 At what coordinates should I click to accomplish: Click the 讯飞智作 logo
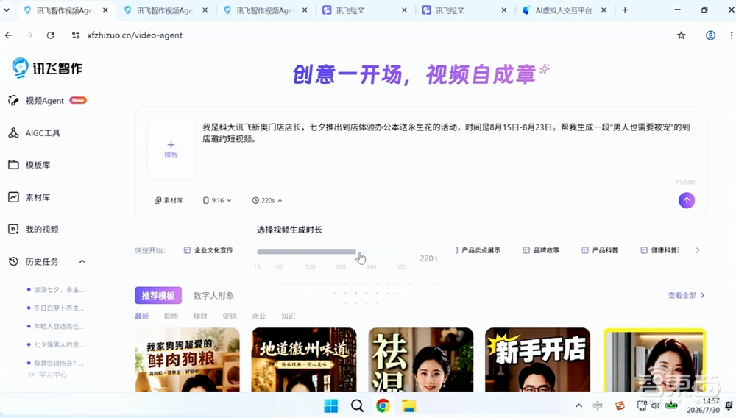(x=47, y=68)
